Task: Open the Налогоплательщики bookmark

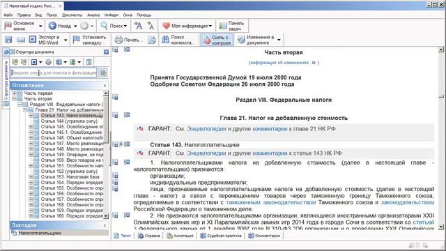Action: pyautogui.click(x=40, y=233)
